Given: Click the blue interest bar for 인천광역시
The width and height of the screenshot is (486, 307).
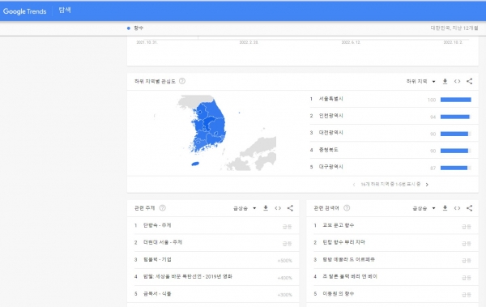Looking at the screenshot, I should pos(454,117).
